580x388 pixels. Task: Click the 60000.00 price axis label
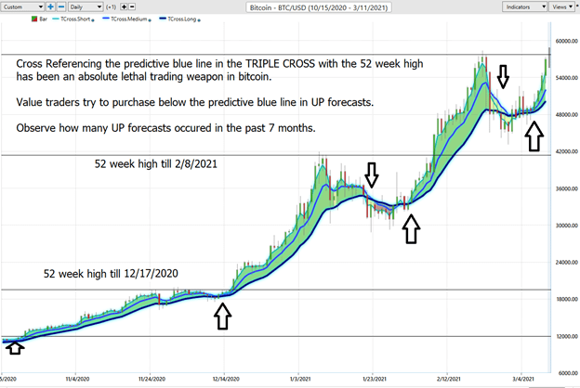[x=566, y=41]
